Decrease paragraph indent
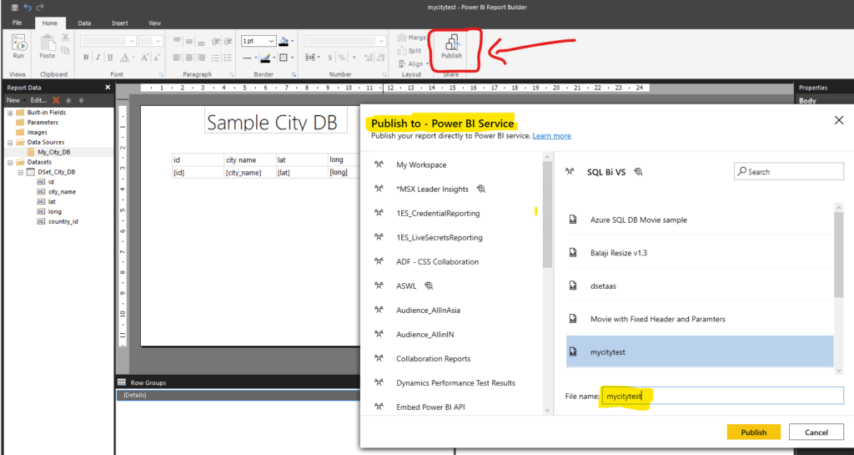The height and width of the screenshot is (455, 854). pyautogui.click(x=215, y=41)
